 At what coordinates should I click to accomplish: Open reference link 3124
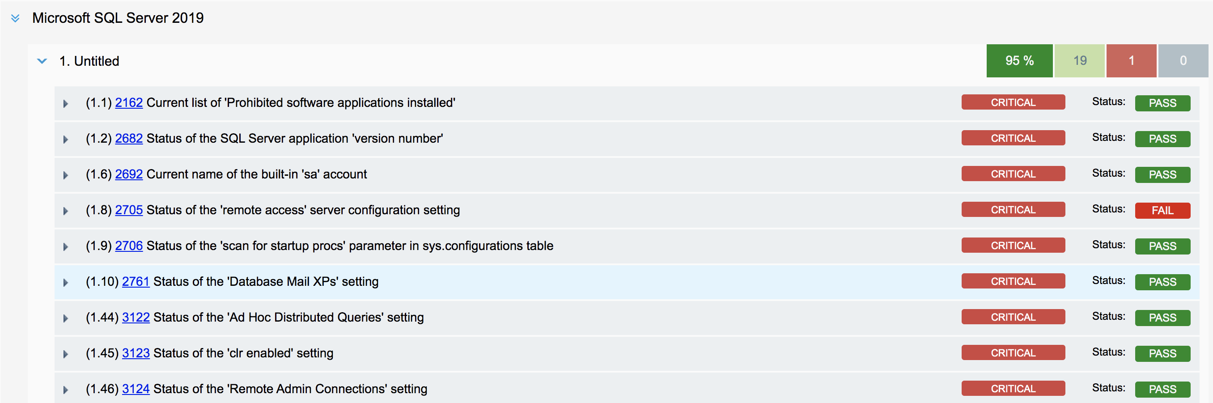[136, 389]
